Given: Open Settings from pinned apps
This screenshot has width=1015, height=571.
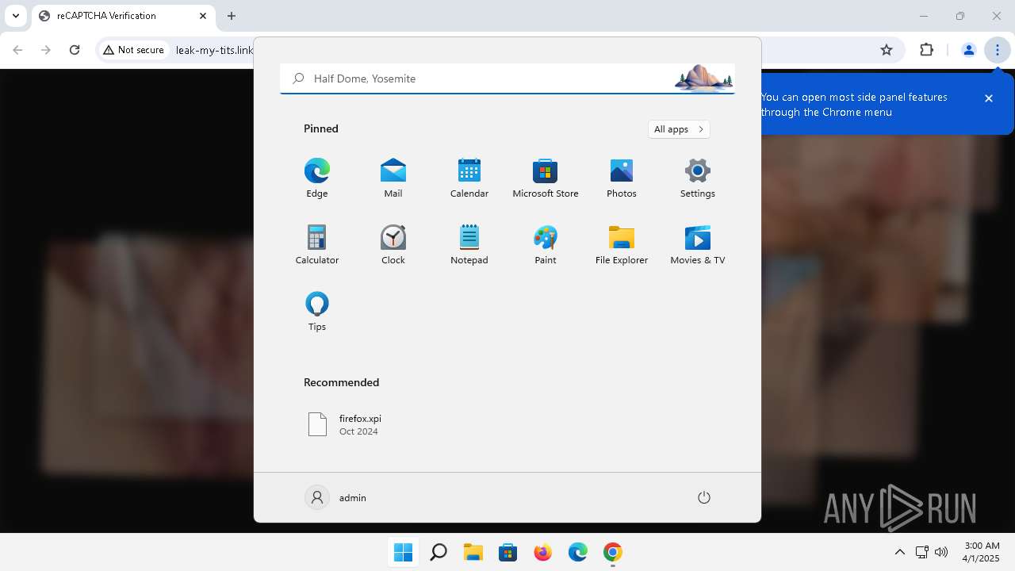Looking at the screenshot, I should coord(698,178).
